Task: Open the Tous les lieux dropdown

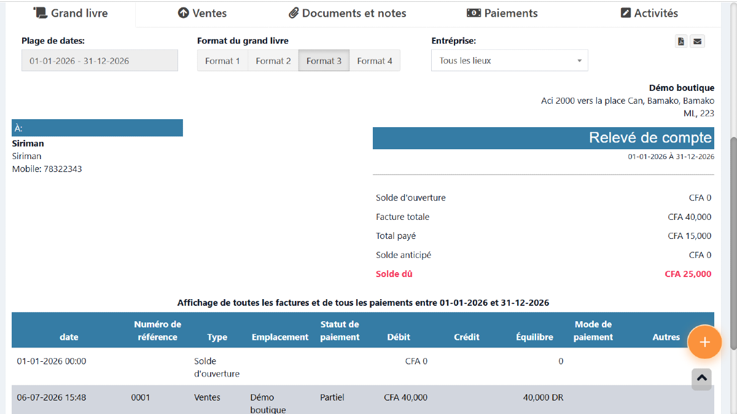Action: pos(510,61)
